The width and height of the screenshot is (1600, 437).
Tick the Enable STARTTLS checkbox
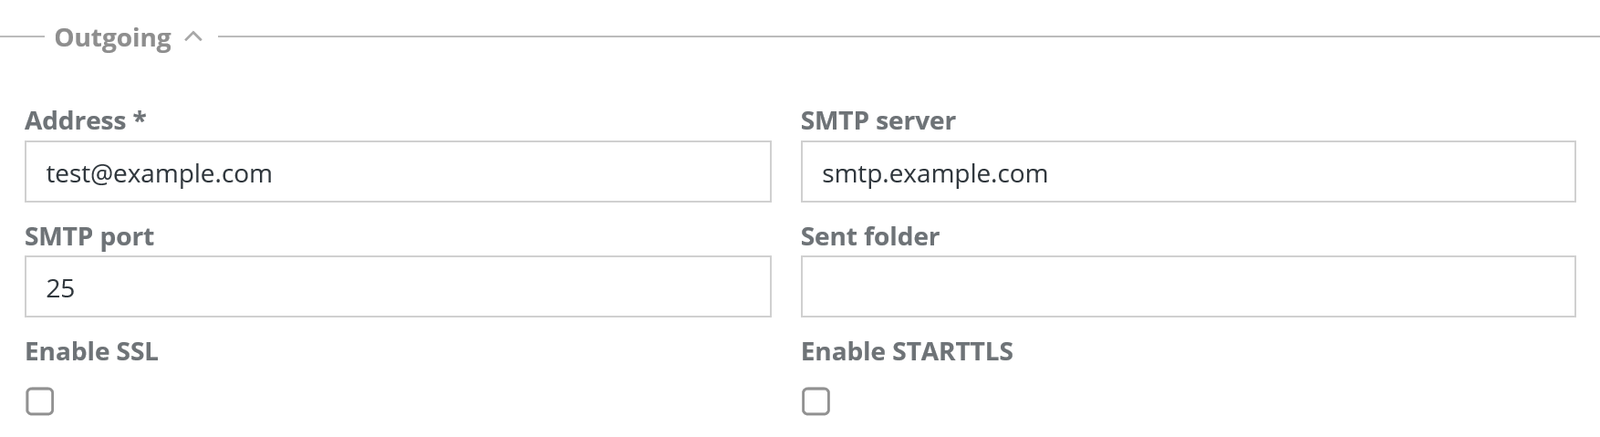coord(816,401)
